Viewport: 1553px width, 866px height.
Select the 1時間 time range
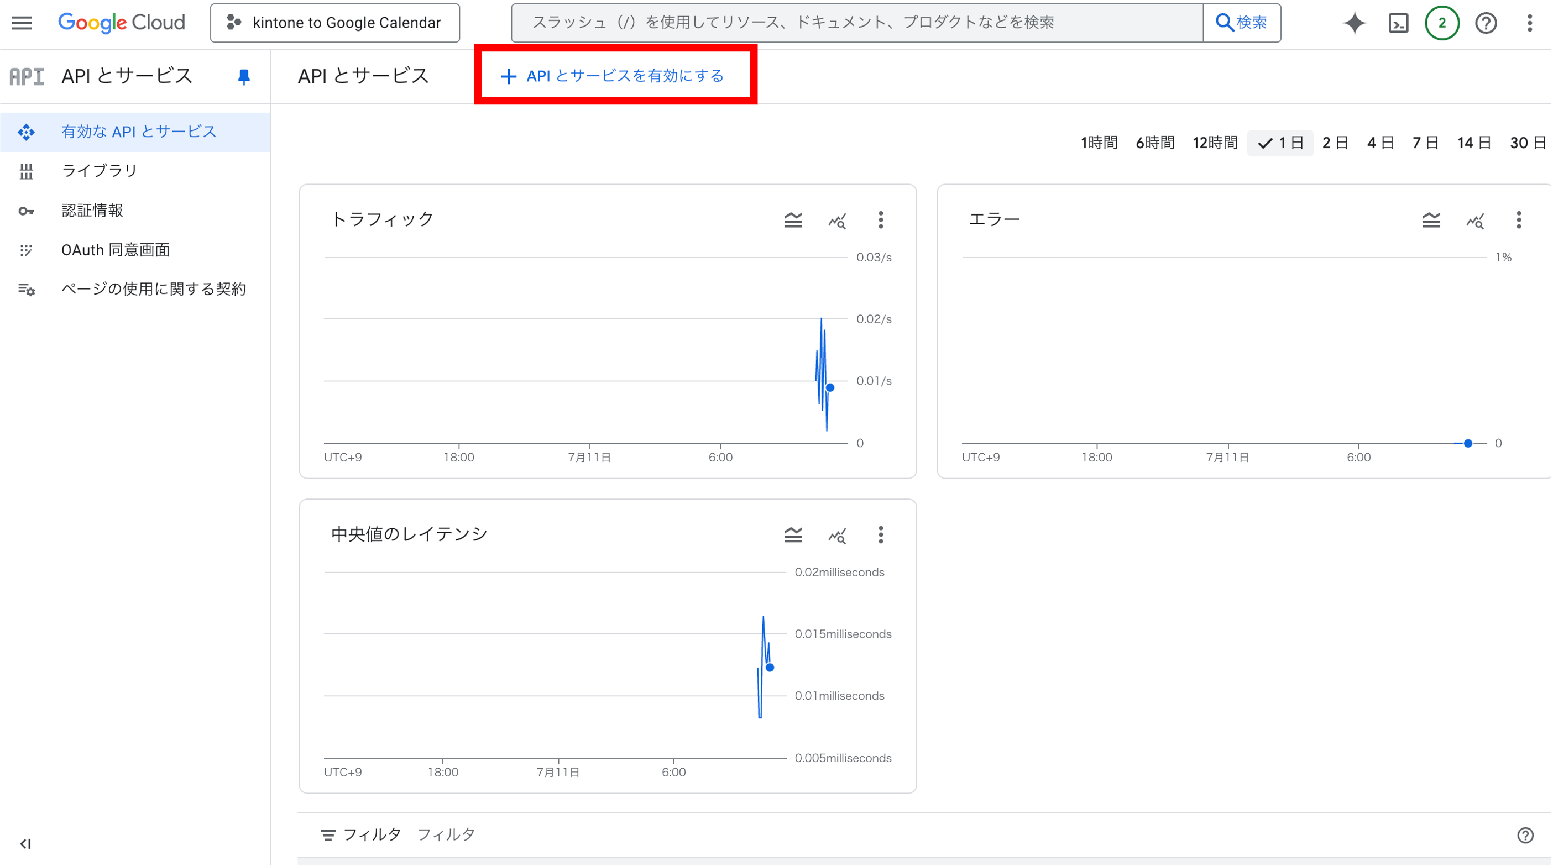click(x=1099, y=144)
